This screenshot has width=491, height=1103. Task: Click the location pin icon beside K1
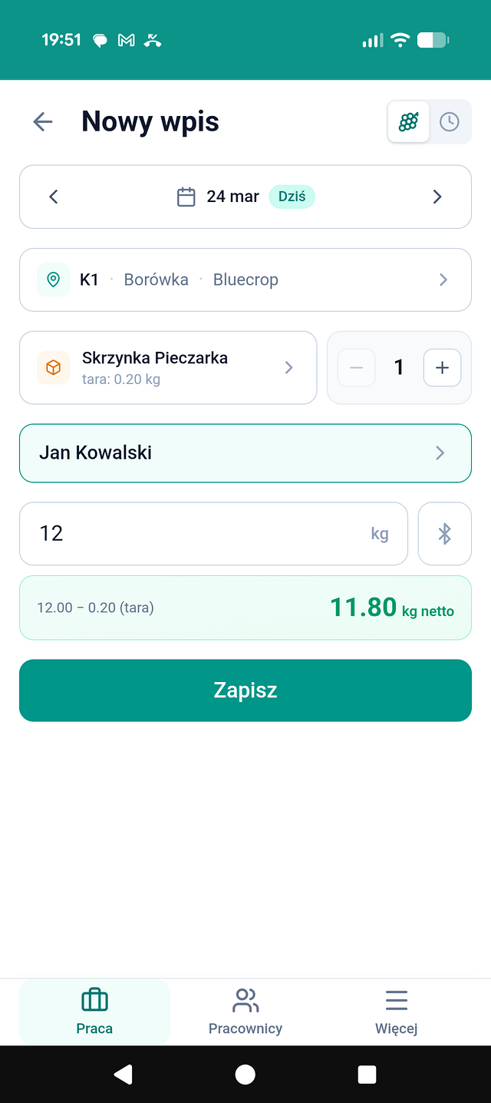coord(52,280)
